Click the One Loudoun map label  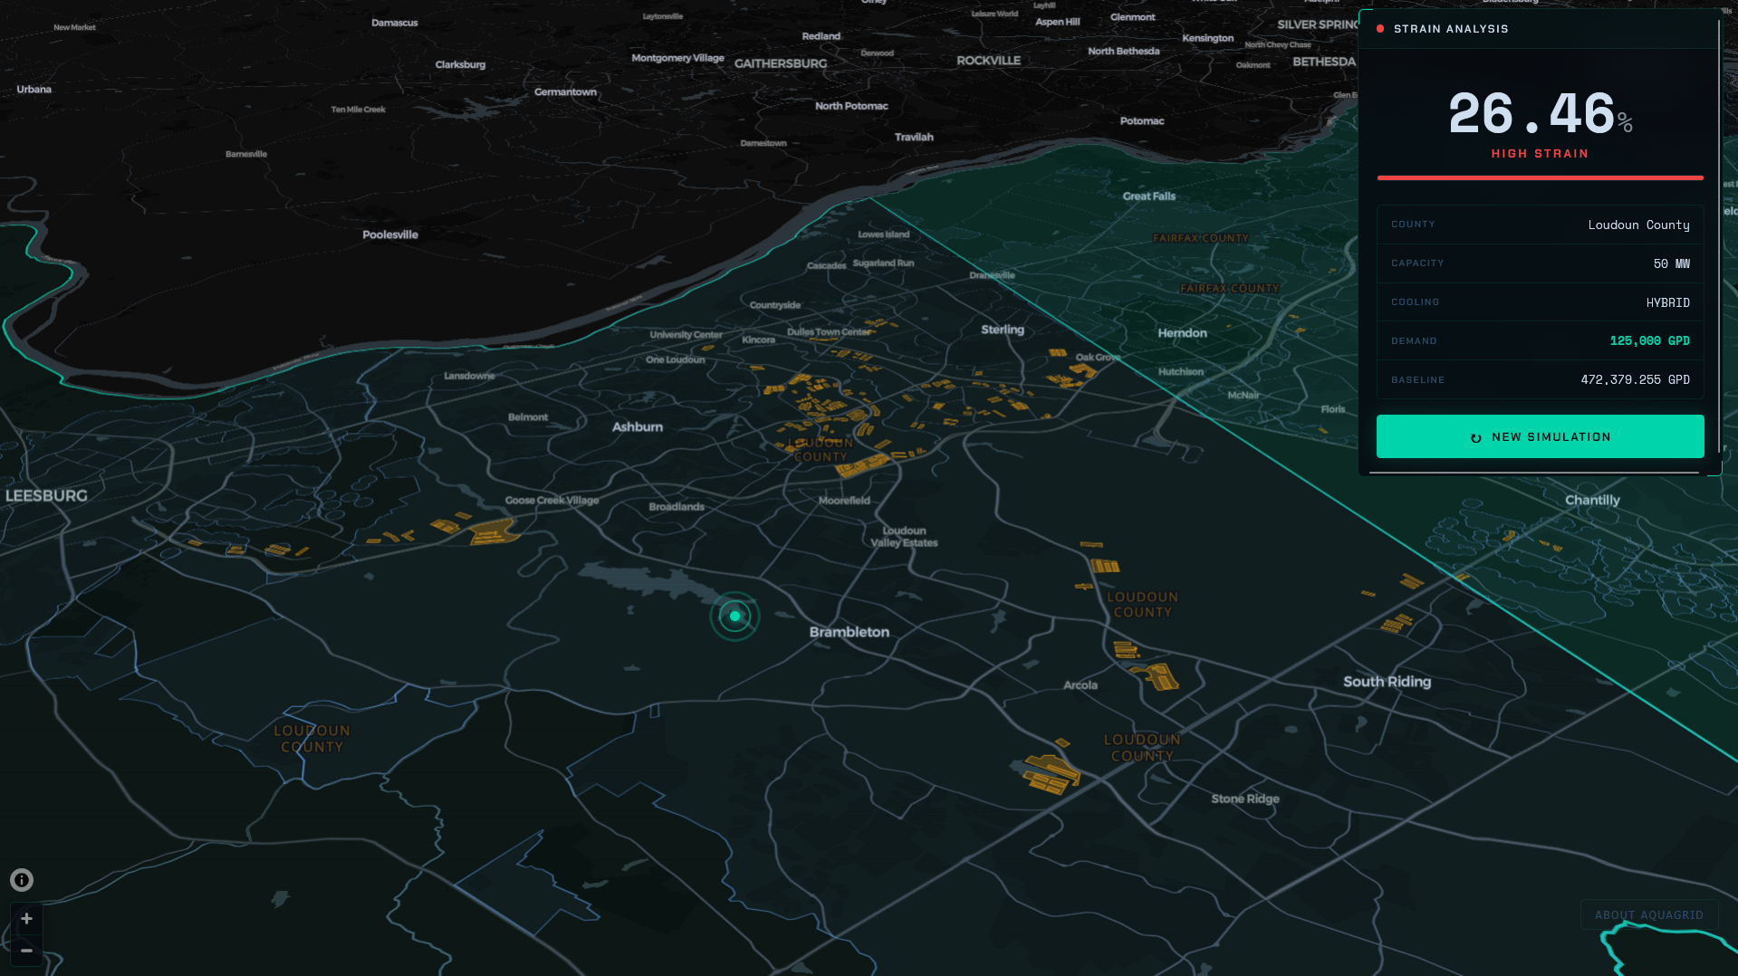[675, 360]
